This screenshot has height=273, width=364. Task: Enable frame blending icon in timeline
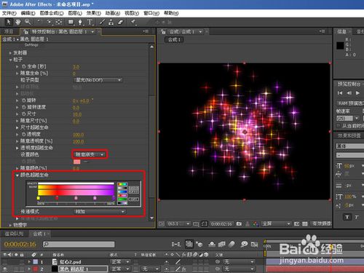point(222,244)
